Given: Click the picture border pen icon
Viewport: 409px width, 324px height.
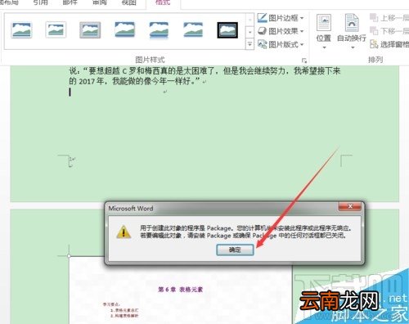Looking at the screenshot, I should (262, 18).
